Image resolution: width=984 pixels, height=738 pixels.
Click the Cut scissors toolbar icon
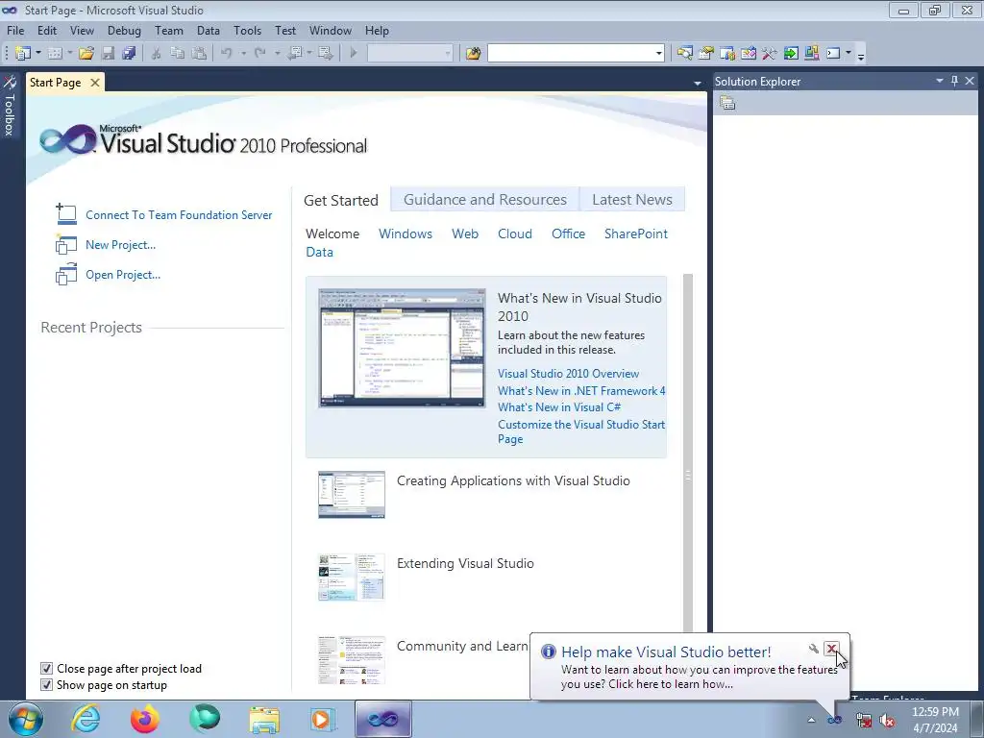tap(157, 54)
